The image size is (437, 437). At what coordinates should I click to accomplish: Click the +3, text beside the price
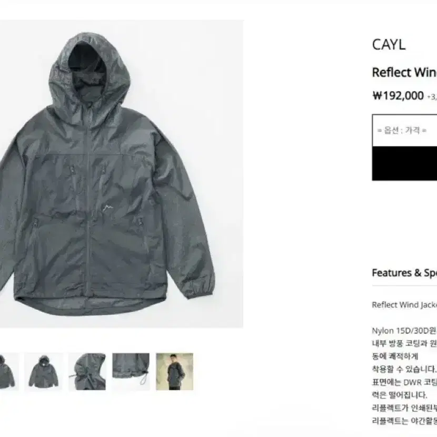click(x=432, y=97)
